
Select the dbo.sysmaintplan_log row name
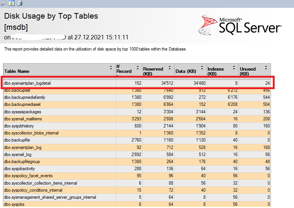tap(23, 147)
